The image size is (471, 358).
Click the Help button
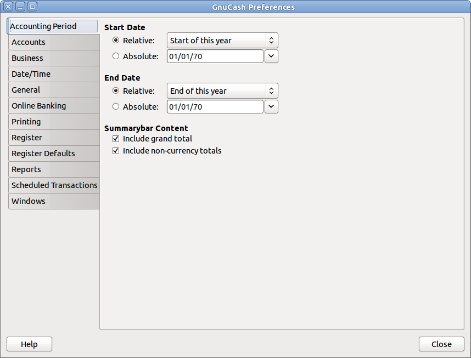pos(29,344)
